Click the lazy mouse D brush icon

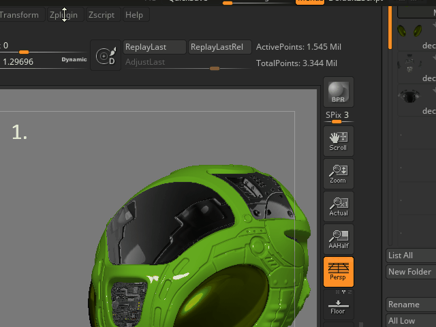tap(106, 55)
